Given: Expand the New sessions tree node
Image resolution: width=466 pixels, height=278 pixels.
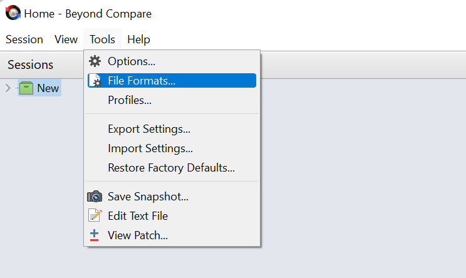Looking at the screenshot, I should [8, 88].
